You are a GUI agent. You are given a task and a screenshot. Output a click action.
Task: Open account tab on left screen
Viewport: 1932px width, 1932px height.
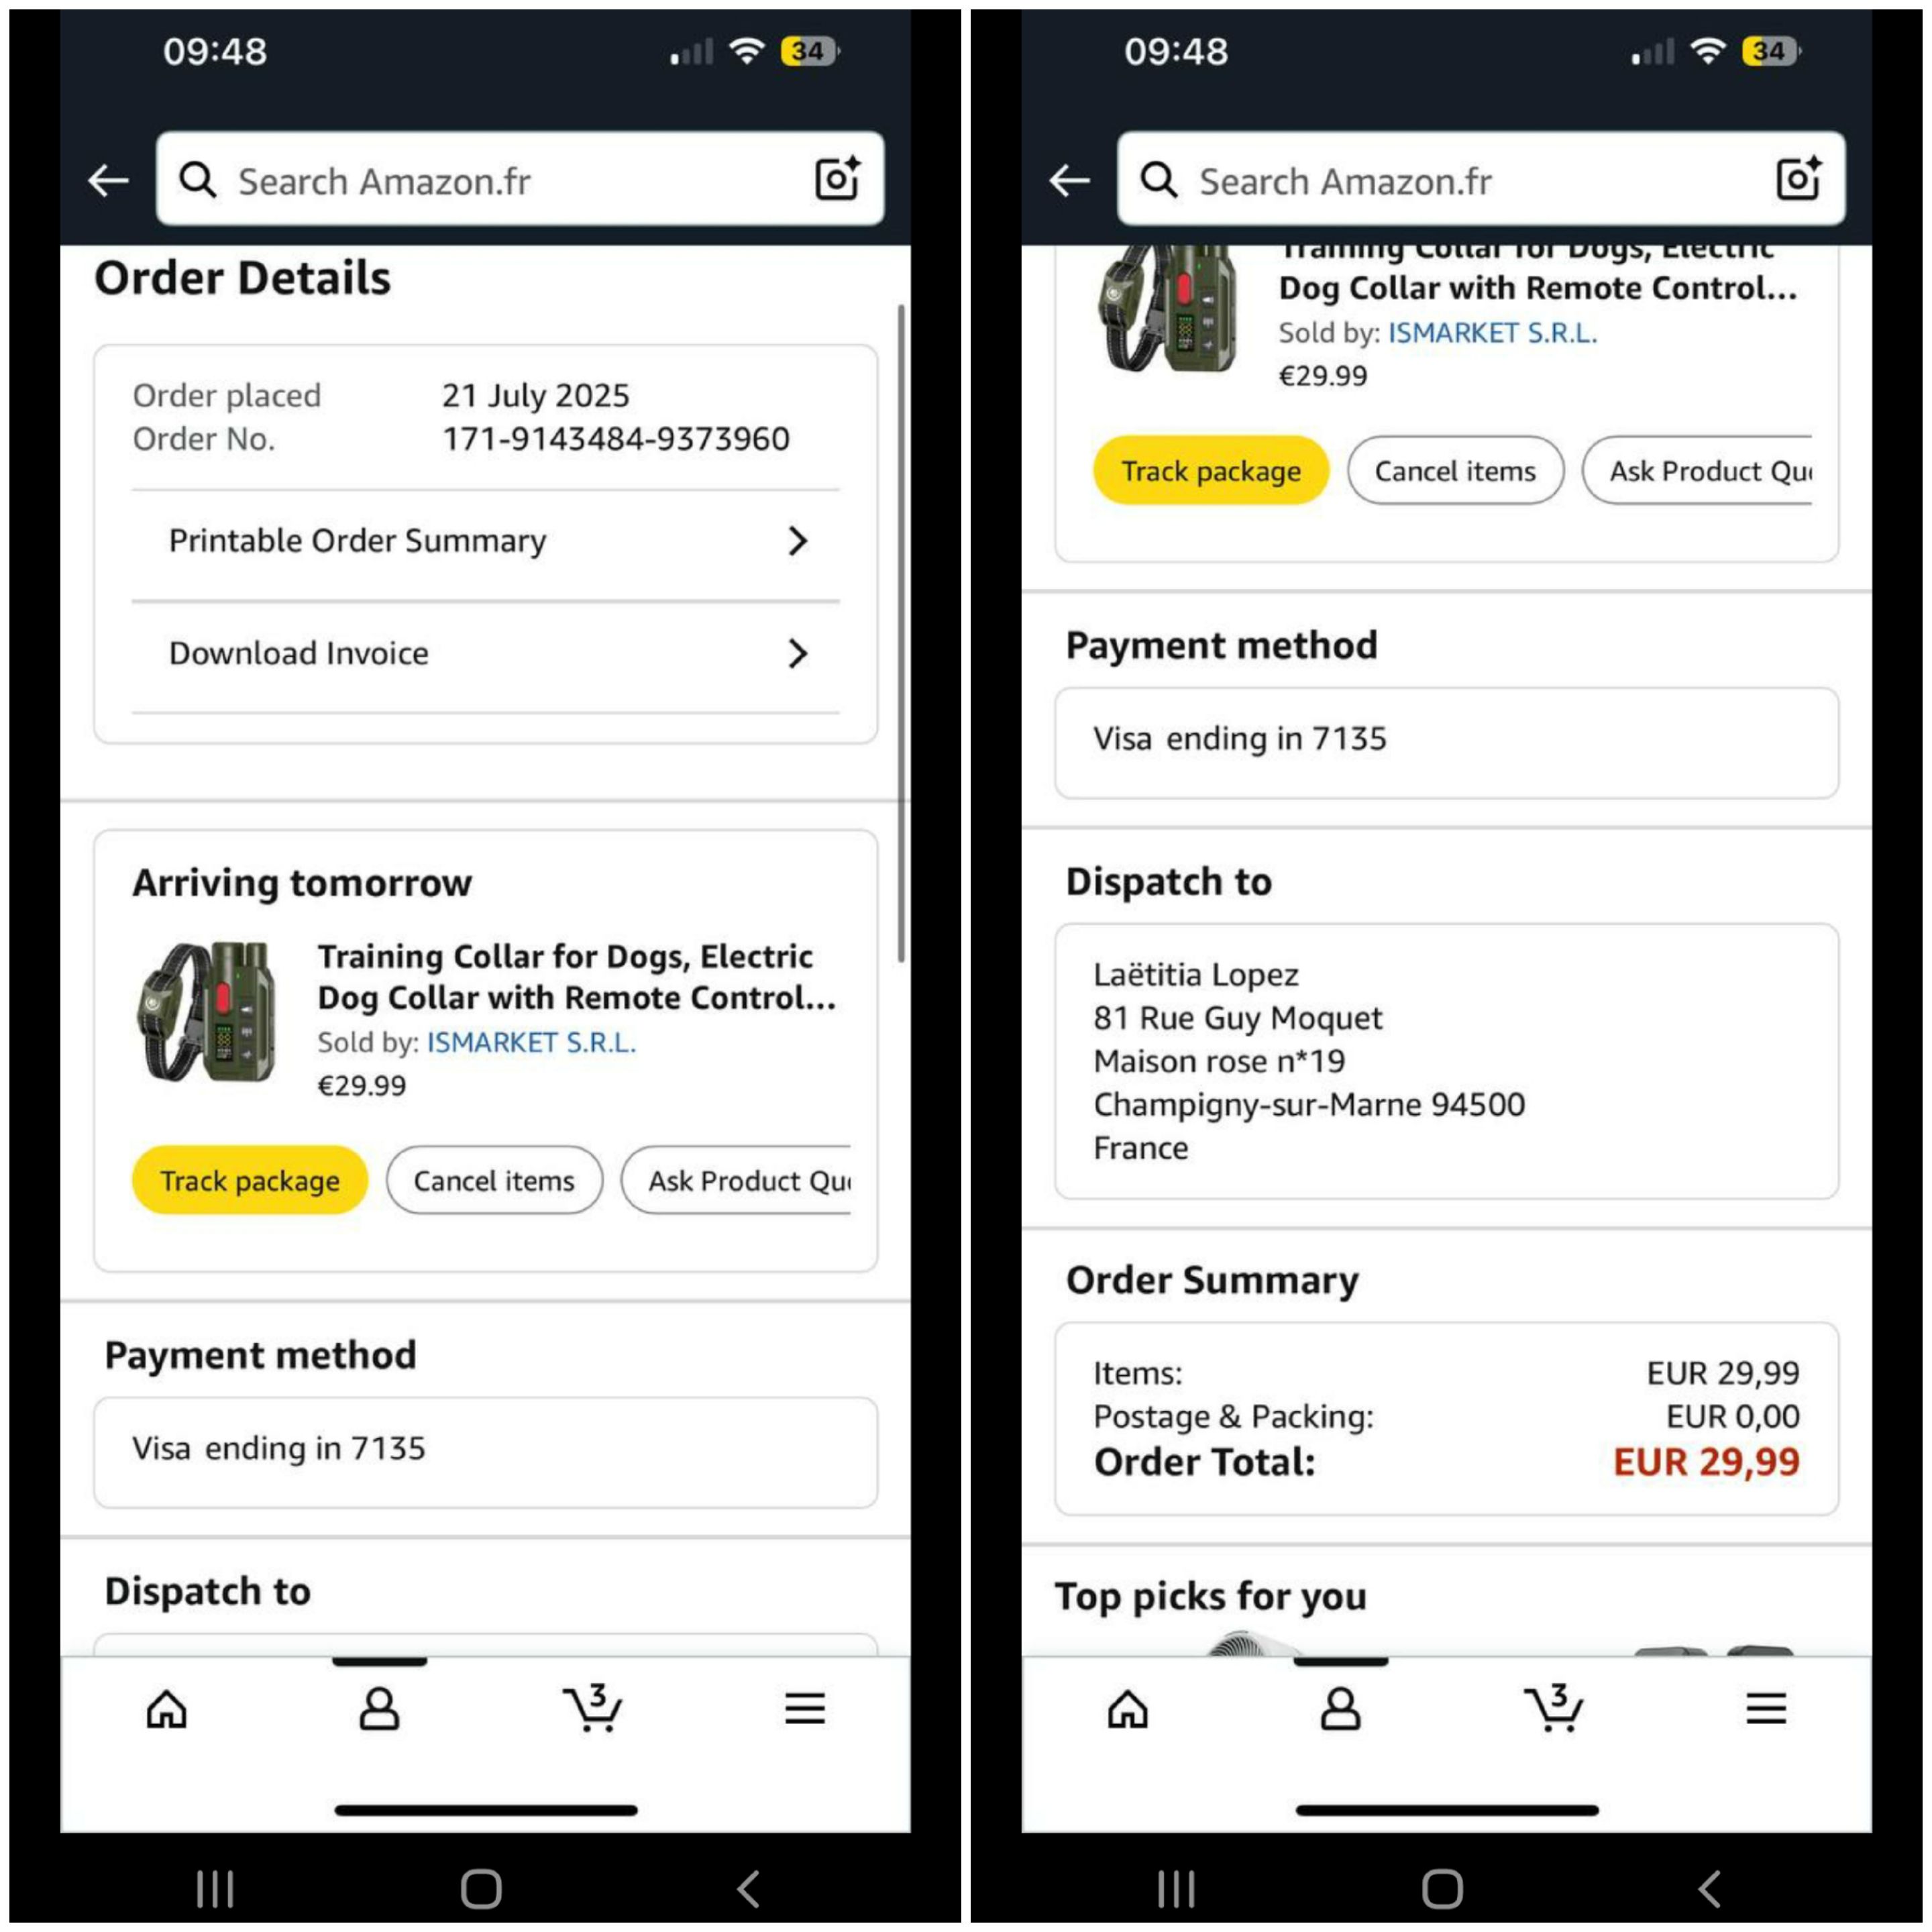(x=379, y=1708)
